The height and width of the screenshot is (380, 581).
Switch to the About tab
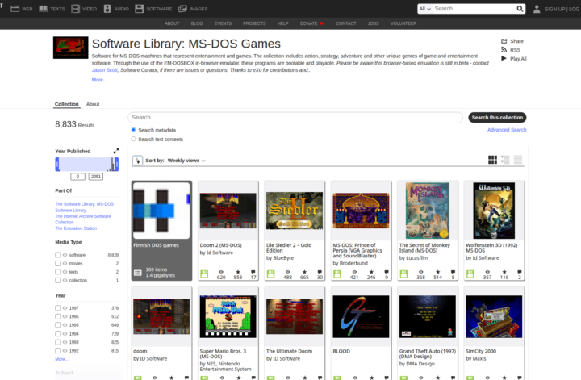[93, 104]
